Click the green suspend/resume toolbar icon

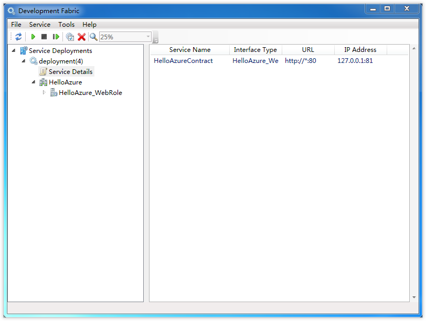[56, 37]
